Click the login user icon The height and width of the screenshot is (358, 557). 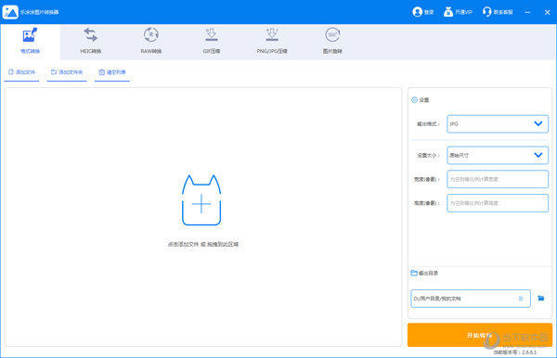coord(417,12)
